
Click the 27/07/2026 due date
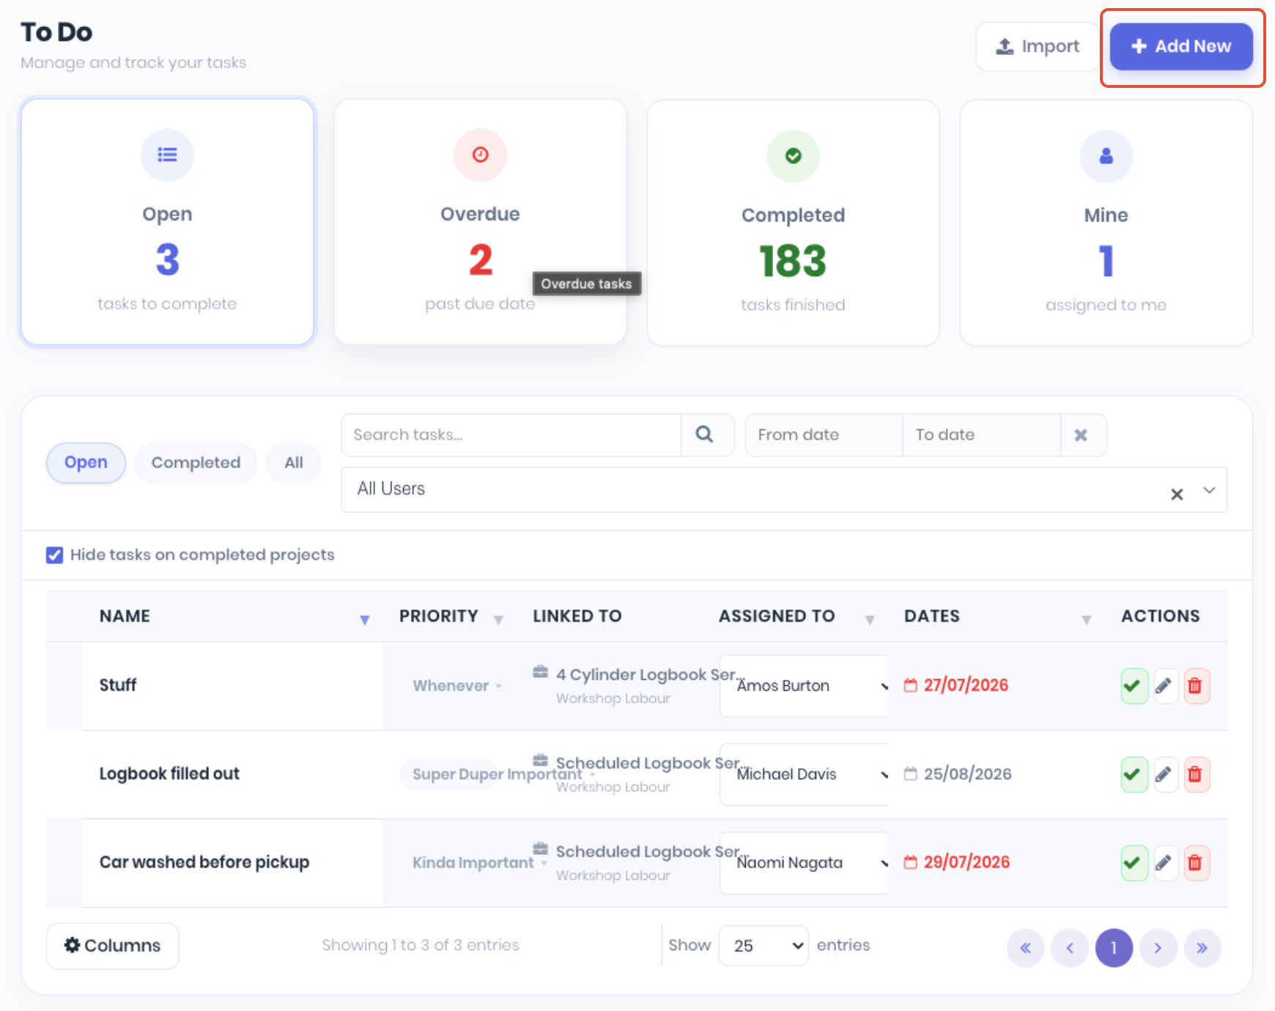[965, 685]
